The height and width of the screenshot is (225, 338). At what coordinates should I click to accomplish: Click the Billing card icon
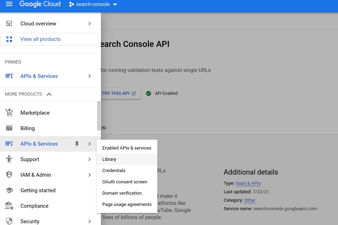coord(9,128)
